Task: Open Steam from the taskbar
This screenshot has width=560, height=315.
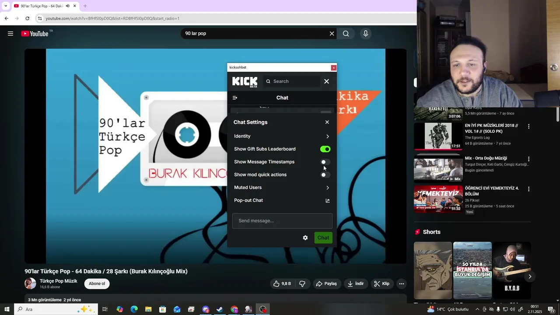Action: tap(220, 309)
